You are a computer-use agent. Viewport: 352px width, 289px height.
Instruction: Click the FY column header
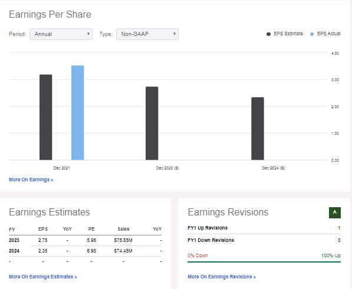pyautogui.click(x=12, y=230)
